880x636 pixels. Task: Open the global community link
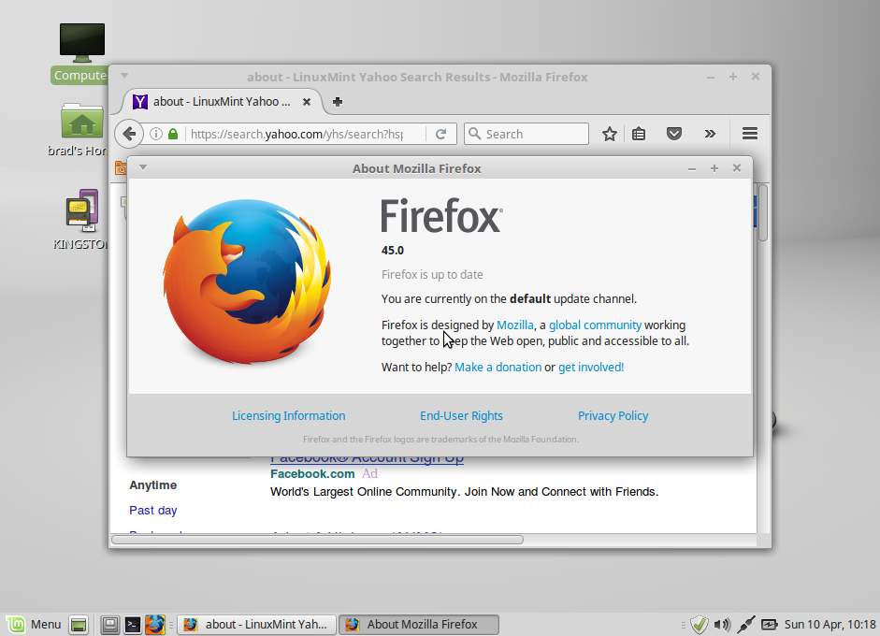pos(595,325)
